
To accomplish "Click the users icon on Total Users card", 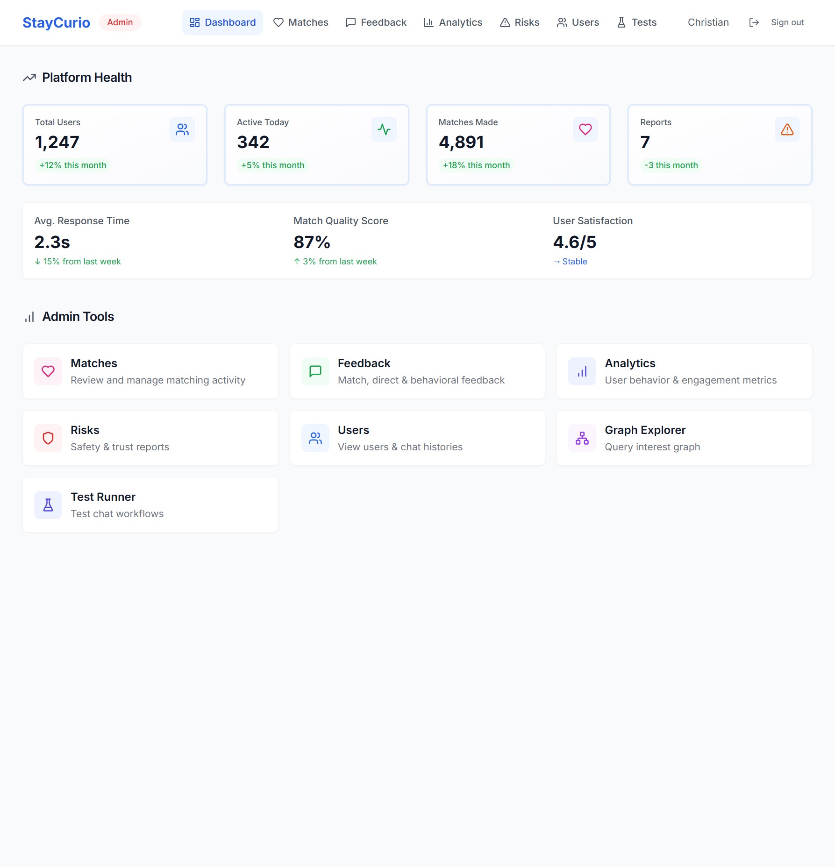I will [x=182, y=129].
